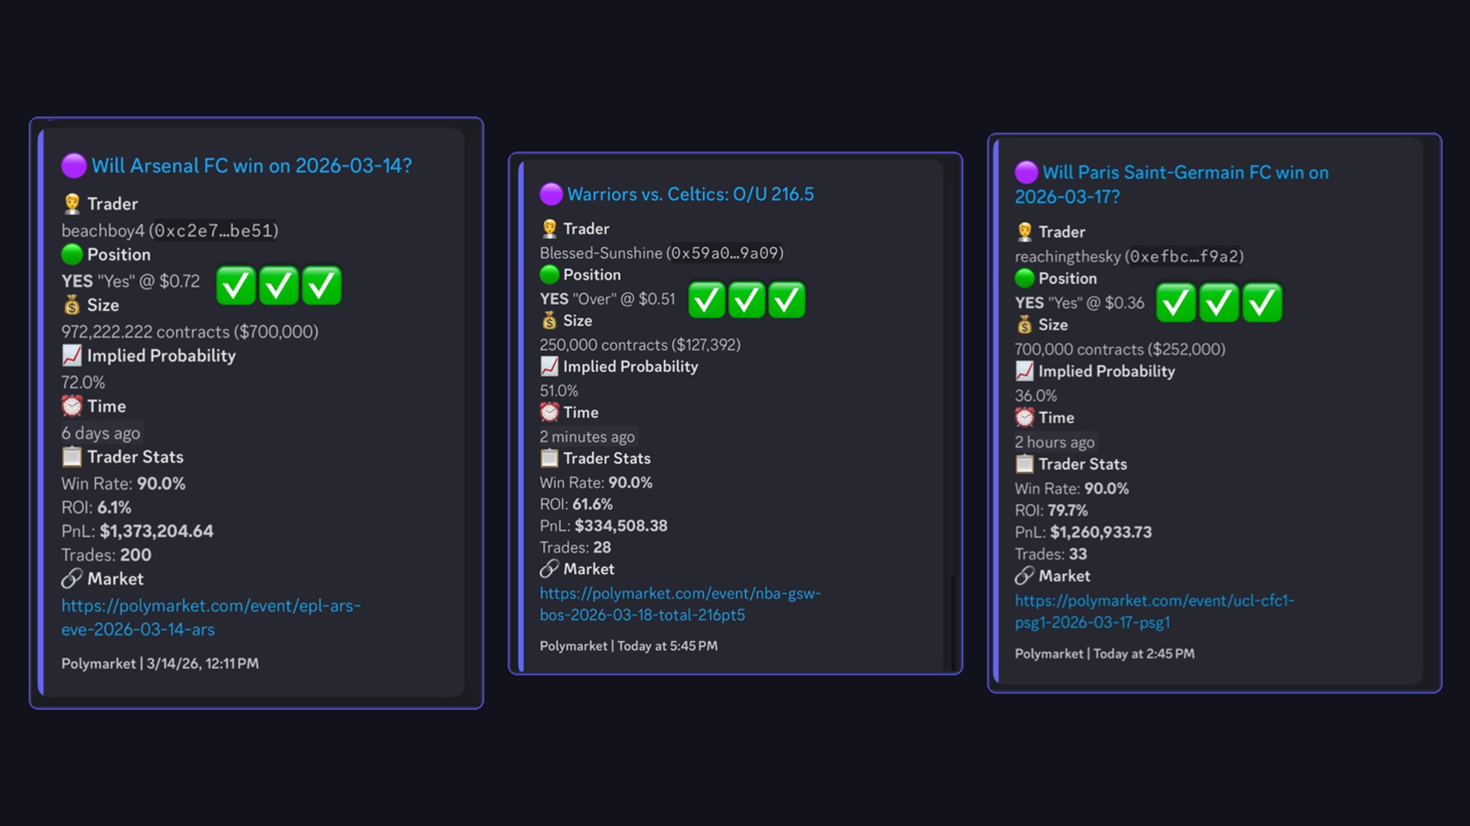Click the money bag Size icon in the Warriors card

click(x=550, y=320)
